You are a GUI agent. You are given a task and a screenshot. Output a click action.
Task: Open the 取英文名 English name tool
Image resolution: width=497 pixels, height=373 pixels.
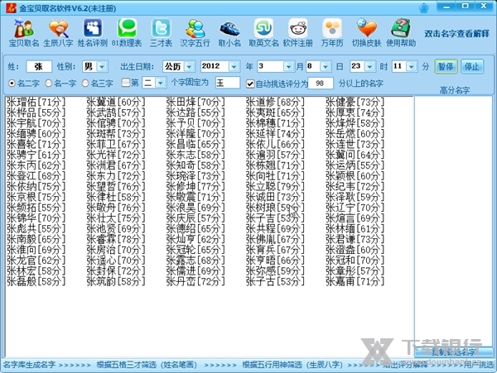click(x=263, y=33)
